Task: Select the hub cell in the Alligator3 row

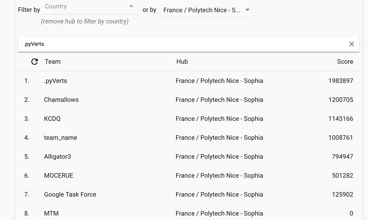Action: 219,157
